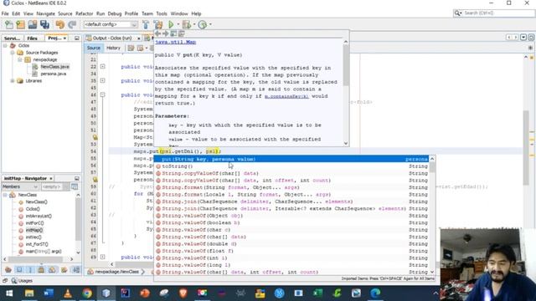536x301 pixels.
Task: Click the Usages search icon
Action: [x=14, y=281]
